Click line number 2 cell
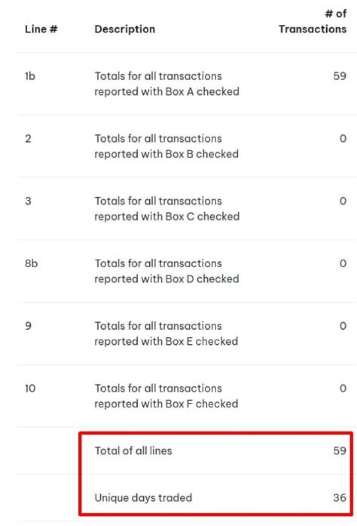 click(x=28, y=139)
